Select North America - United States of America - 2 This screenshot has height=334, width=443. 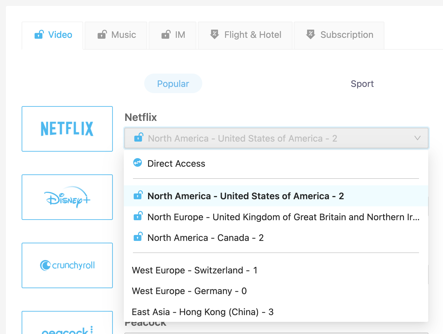tap(276, 196)
